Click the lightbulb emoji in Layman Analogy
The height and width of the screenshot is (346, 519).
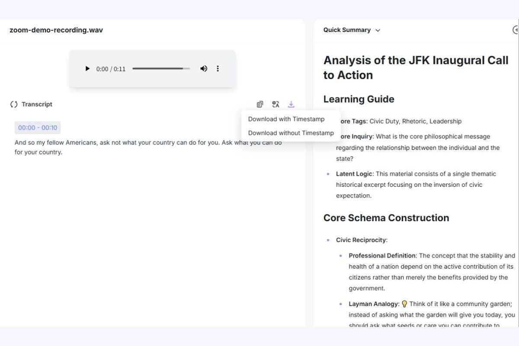point(404,304)
